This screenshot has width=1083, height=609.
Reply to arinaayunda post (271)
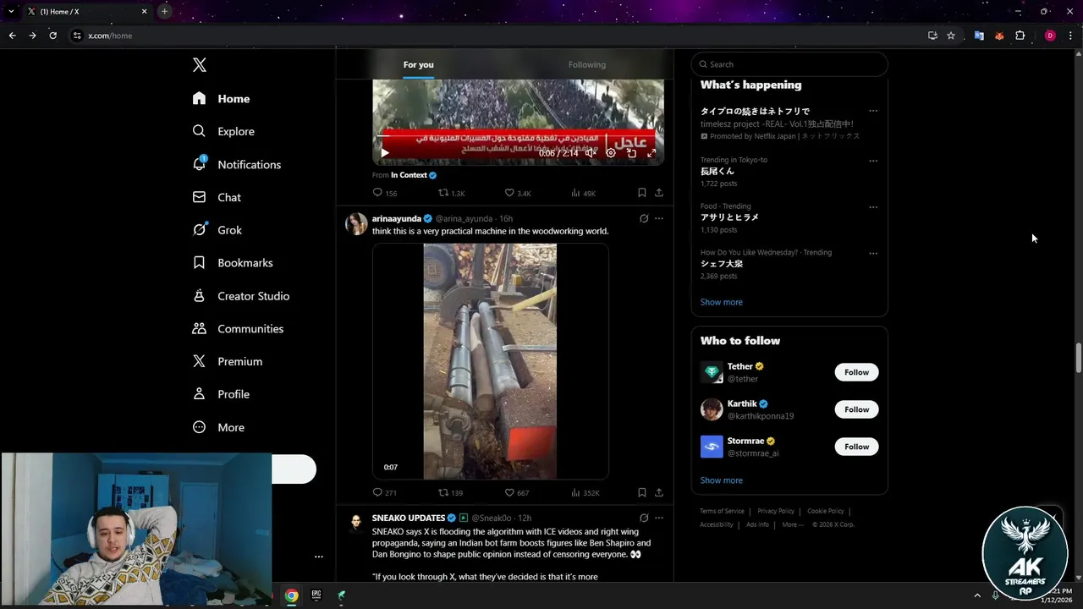(x=385, y=492)
